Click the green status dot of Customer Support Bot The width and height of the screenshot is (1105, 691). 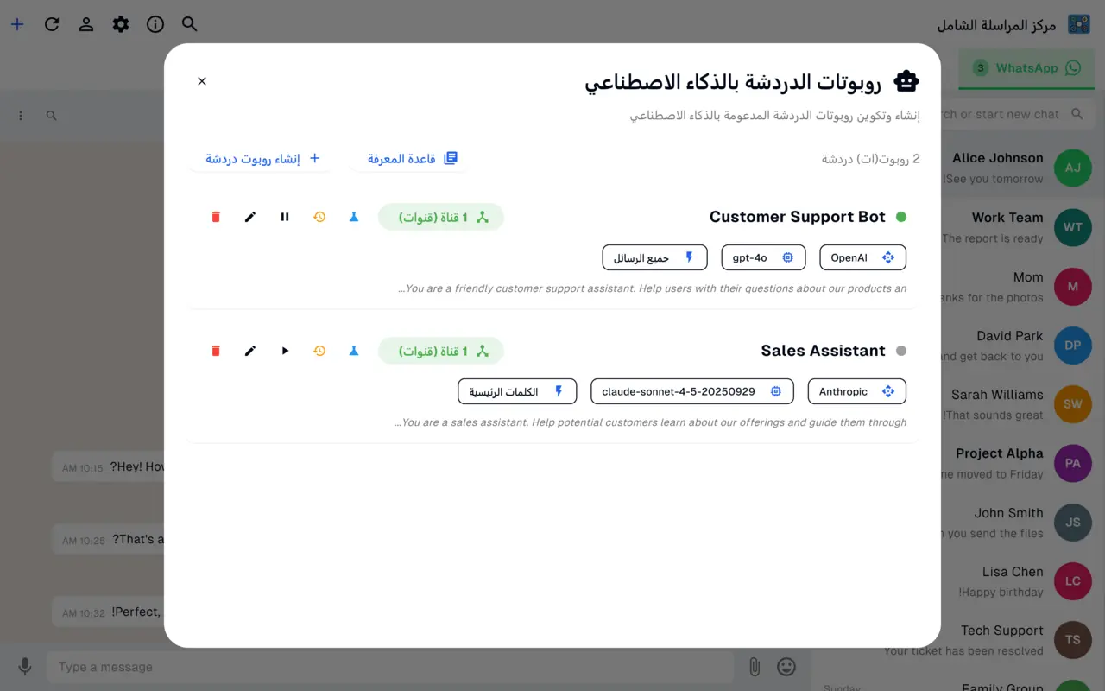(901, 217)
